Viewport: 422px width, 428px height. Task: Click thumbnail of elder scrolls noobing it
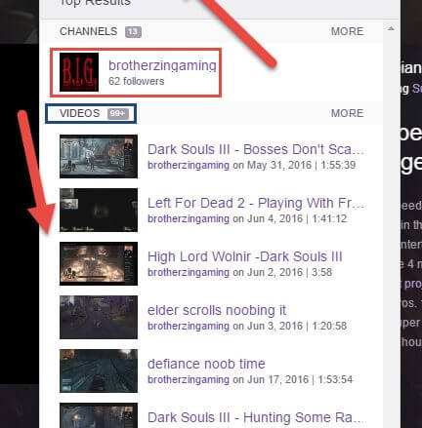coord(99,317)
